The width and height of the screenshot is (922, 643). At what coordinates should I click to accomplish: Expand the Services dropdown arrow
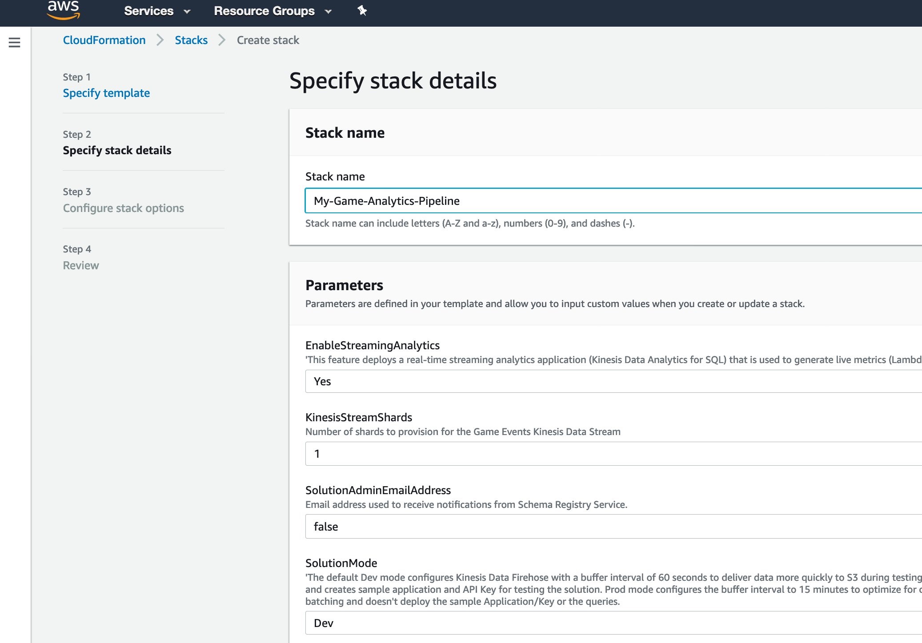coord(187,12)
